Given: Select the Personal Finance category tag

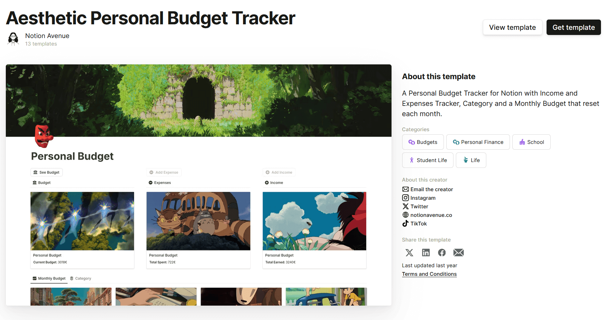Looking at the screenshot, I should tap(478, 142).
